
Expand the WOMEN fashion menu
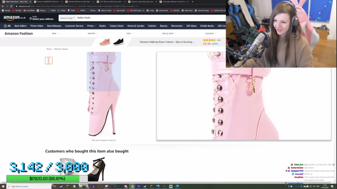click(x=93, y=34)
